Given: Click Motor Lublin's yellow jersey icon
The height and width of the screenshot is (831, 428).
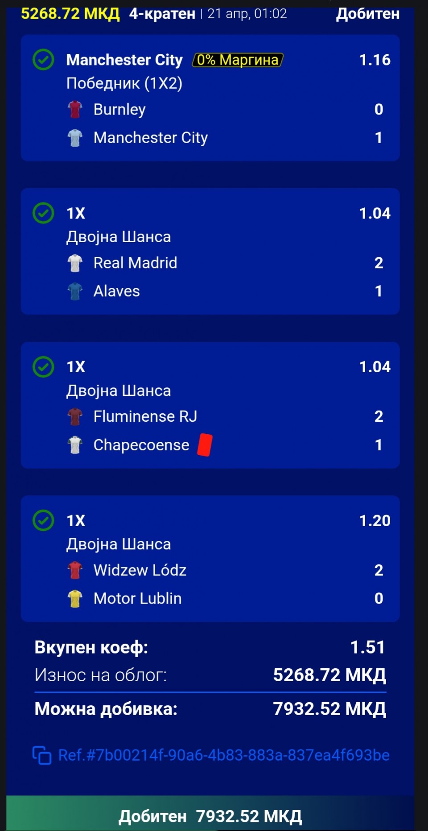Looking at the screenshot, I should [75, 599].
